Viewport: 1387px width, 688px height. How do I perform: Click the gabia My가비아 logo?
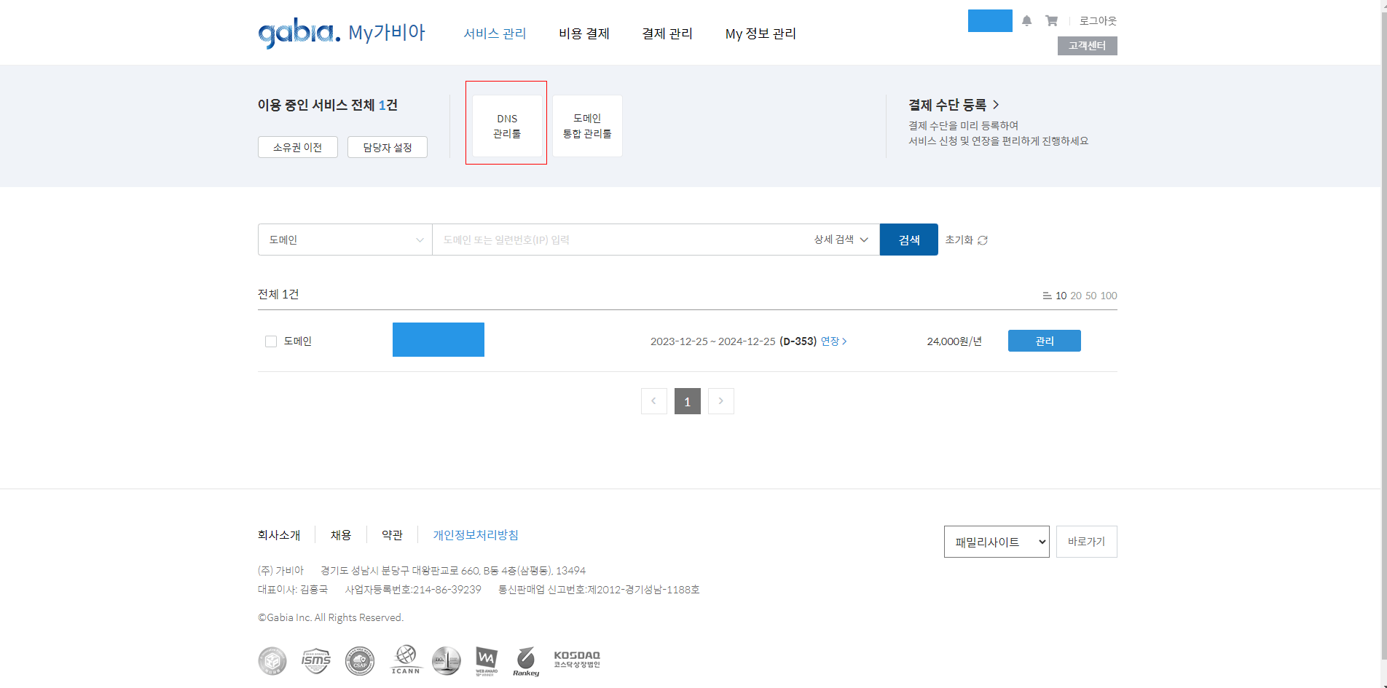[x=341, y=32]
